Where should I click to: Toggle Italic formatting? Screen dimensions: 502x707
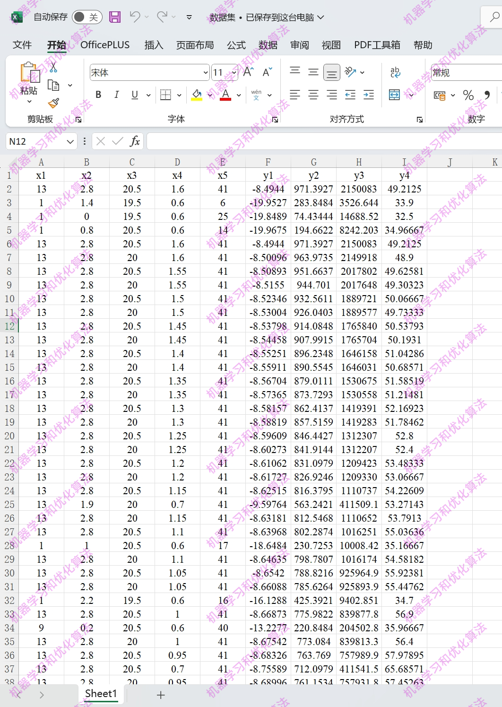pyautogui.click(x=116, y=95)
